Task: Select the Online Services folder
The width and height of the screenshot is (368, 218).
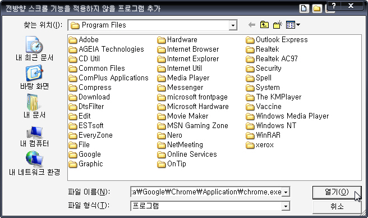Action: (187, 155)
